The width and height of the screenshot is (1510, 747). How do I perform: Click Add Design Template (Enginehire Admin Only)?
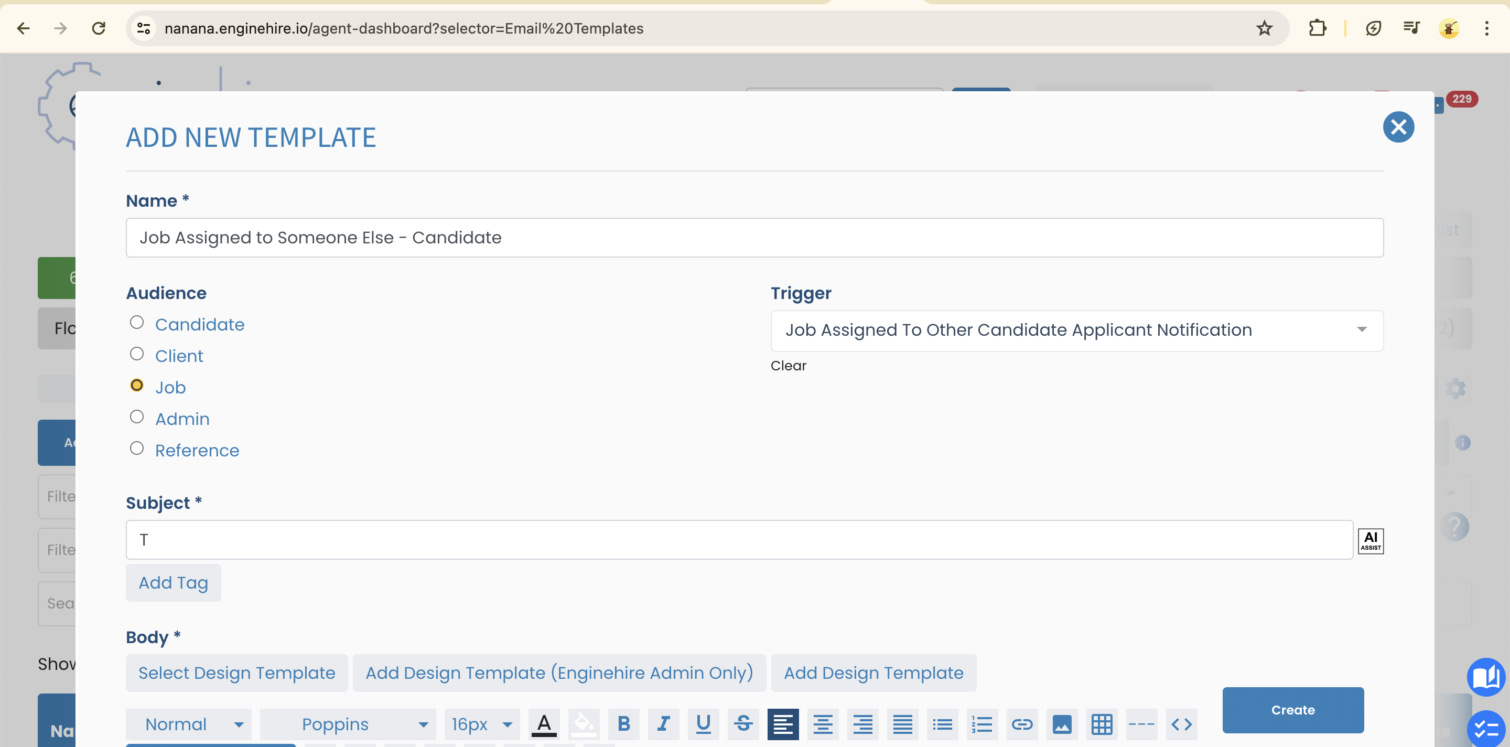coord(559,673)
